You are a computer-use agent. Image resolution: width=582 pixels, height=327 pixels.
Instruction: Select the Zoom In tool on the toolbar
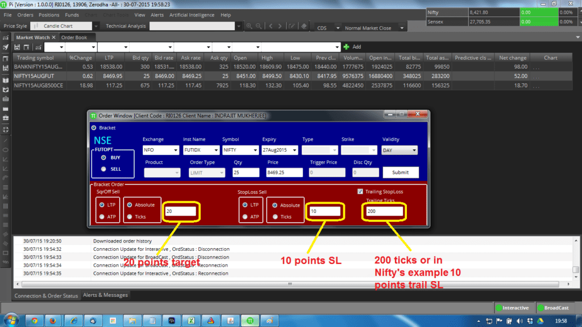(x=250, y=26)
